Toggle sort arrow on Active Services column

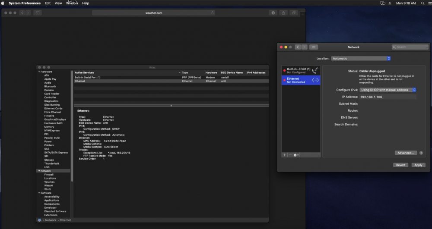(179, 73)
